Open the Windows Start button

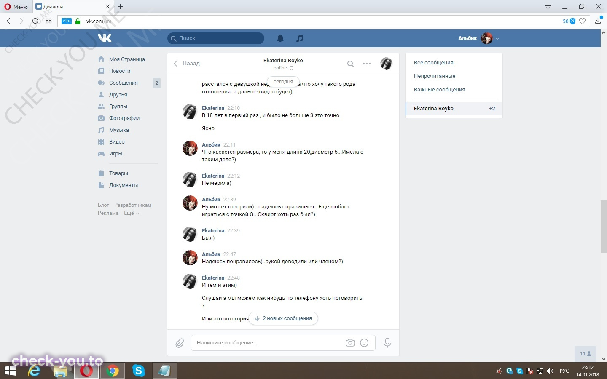tap(10, 371)
